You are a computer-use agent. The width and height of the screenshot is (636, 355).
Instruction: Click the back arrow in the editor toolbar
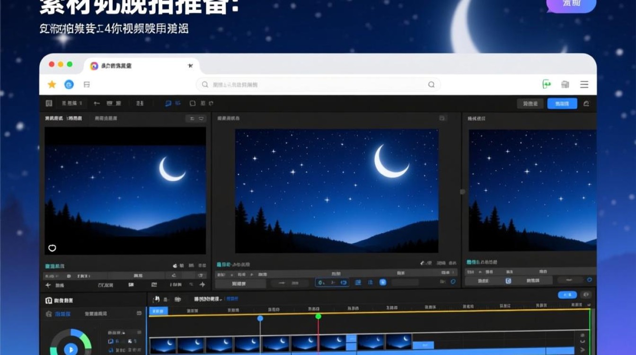pyautogui.click(x=97, y=103)
